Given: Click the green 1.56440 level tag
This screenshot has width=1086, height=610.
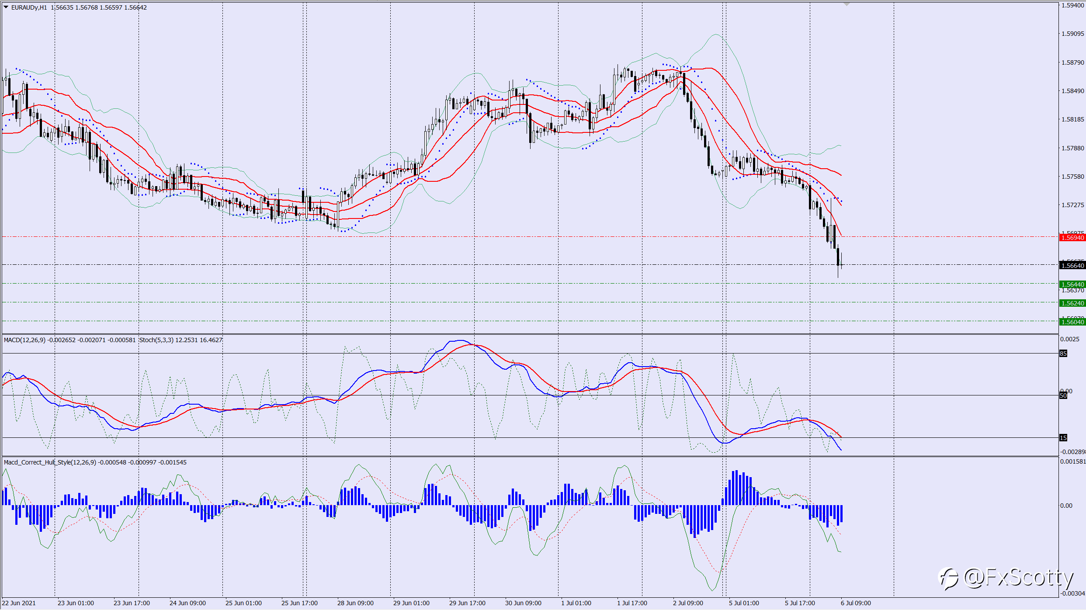Looking at the screenshot, I should coord(1072,284).
